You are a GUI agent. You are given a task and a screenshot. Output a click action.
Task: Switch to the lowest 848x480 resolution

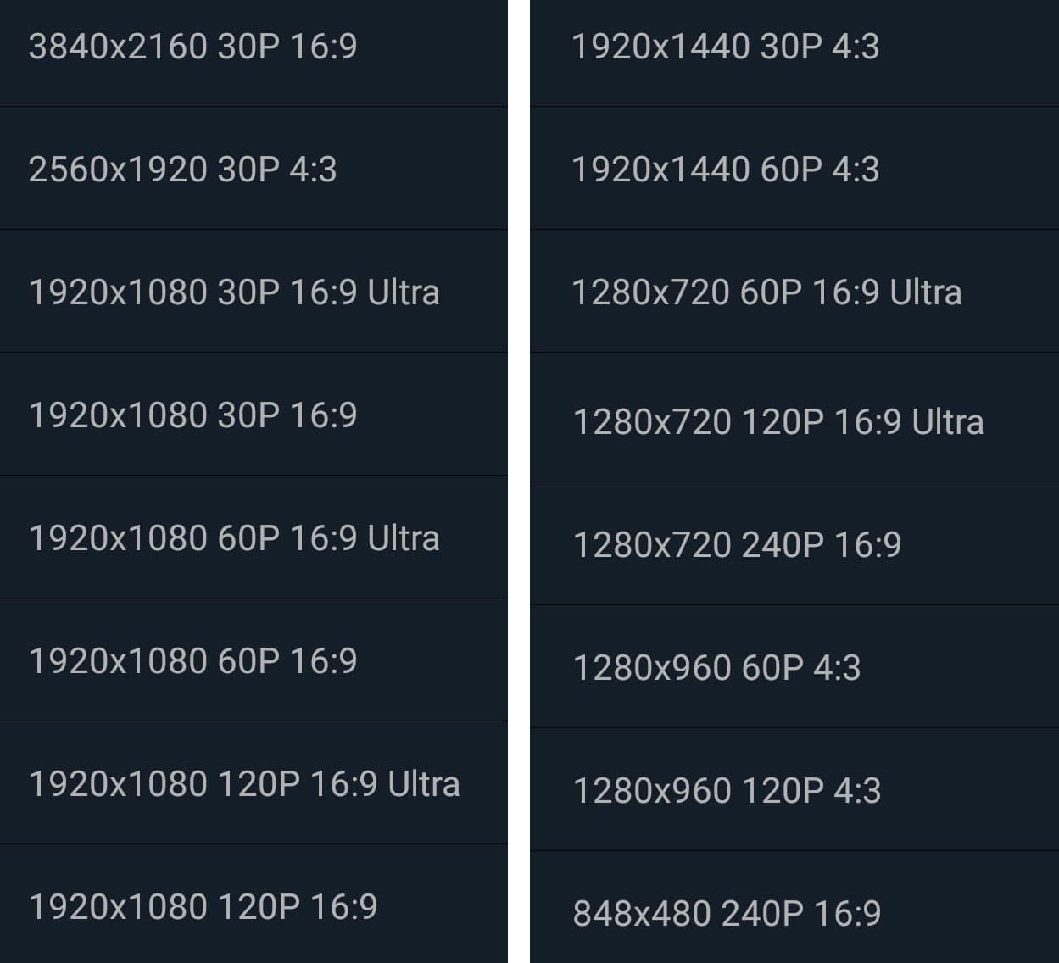click(x=727, y=914)
